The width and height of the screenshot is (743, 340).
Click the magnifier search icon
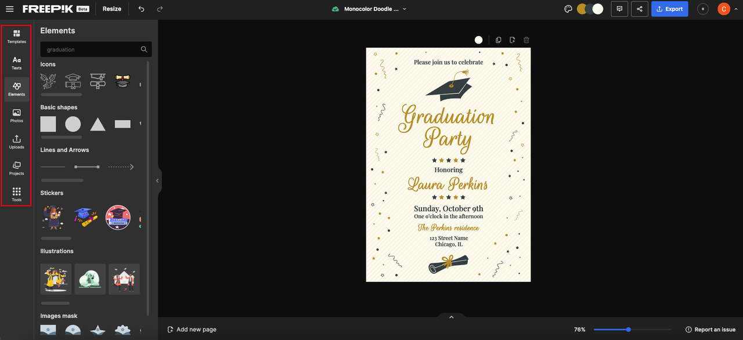point(144,49)
